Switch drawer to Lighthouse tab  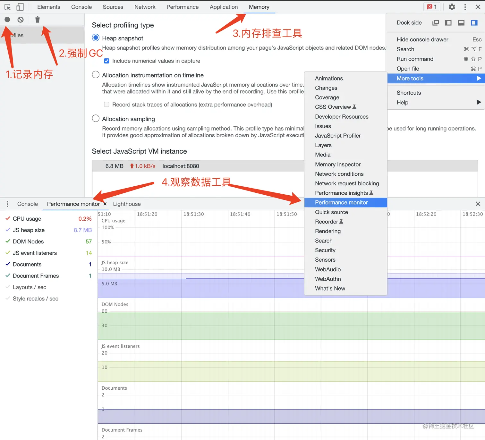pos(127,204)
